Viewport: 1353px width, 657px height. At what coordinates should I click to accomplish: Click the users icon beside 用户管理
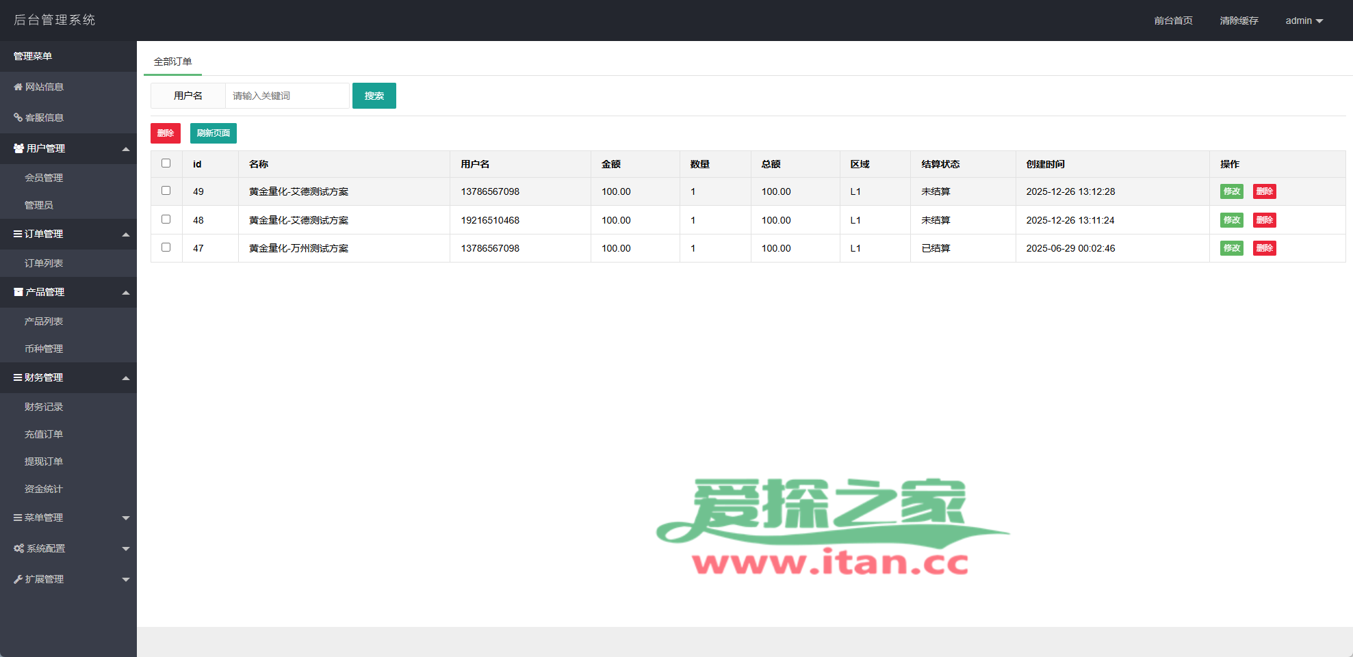(x=18, y=148)
